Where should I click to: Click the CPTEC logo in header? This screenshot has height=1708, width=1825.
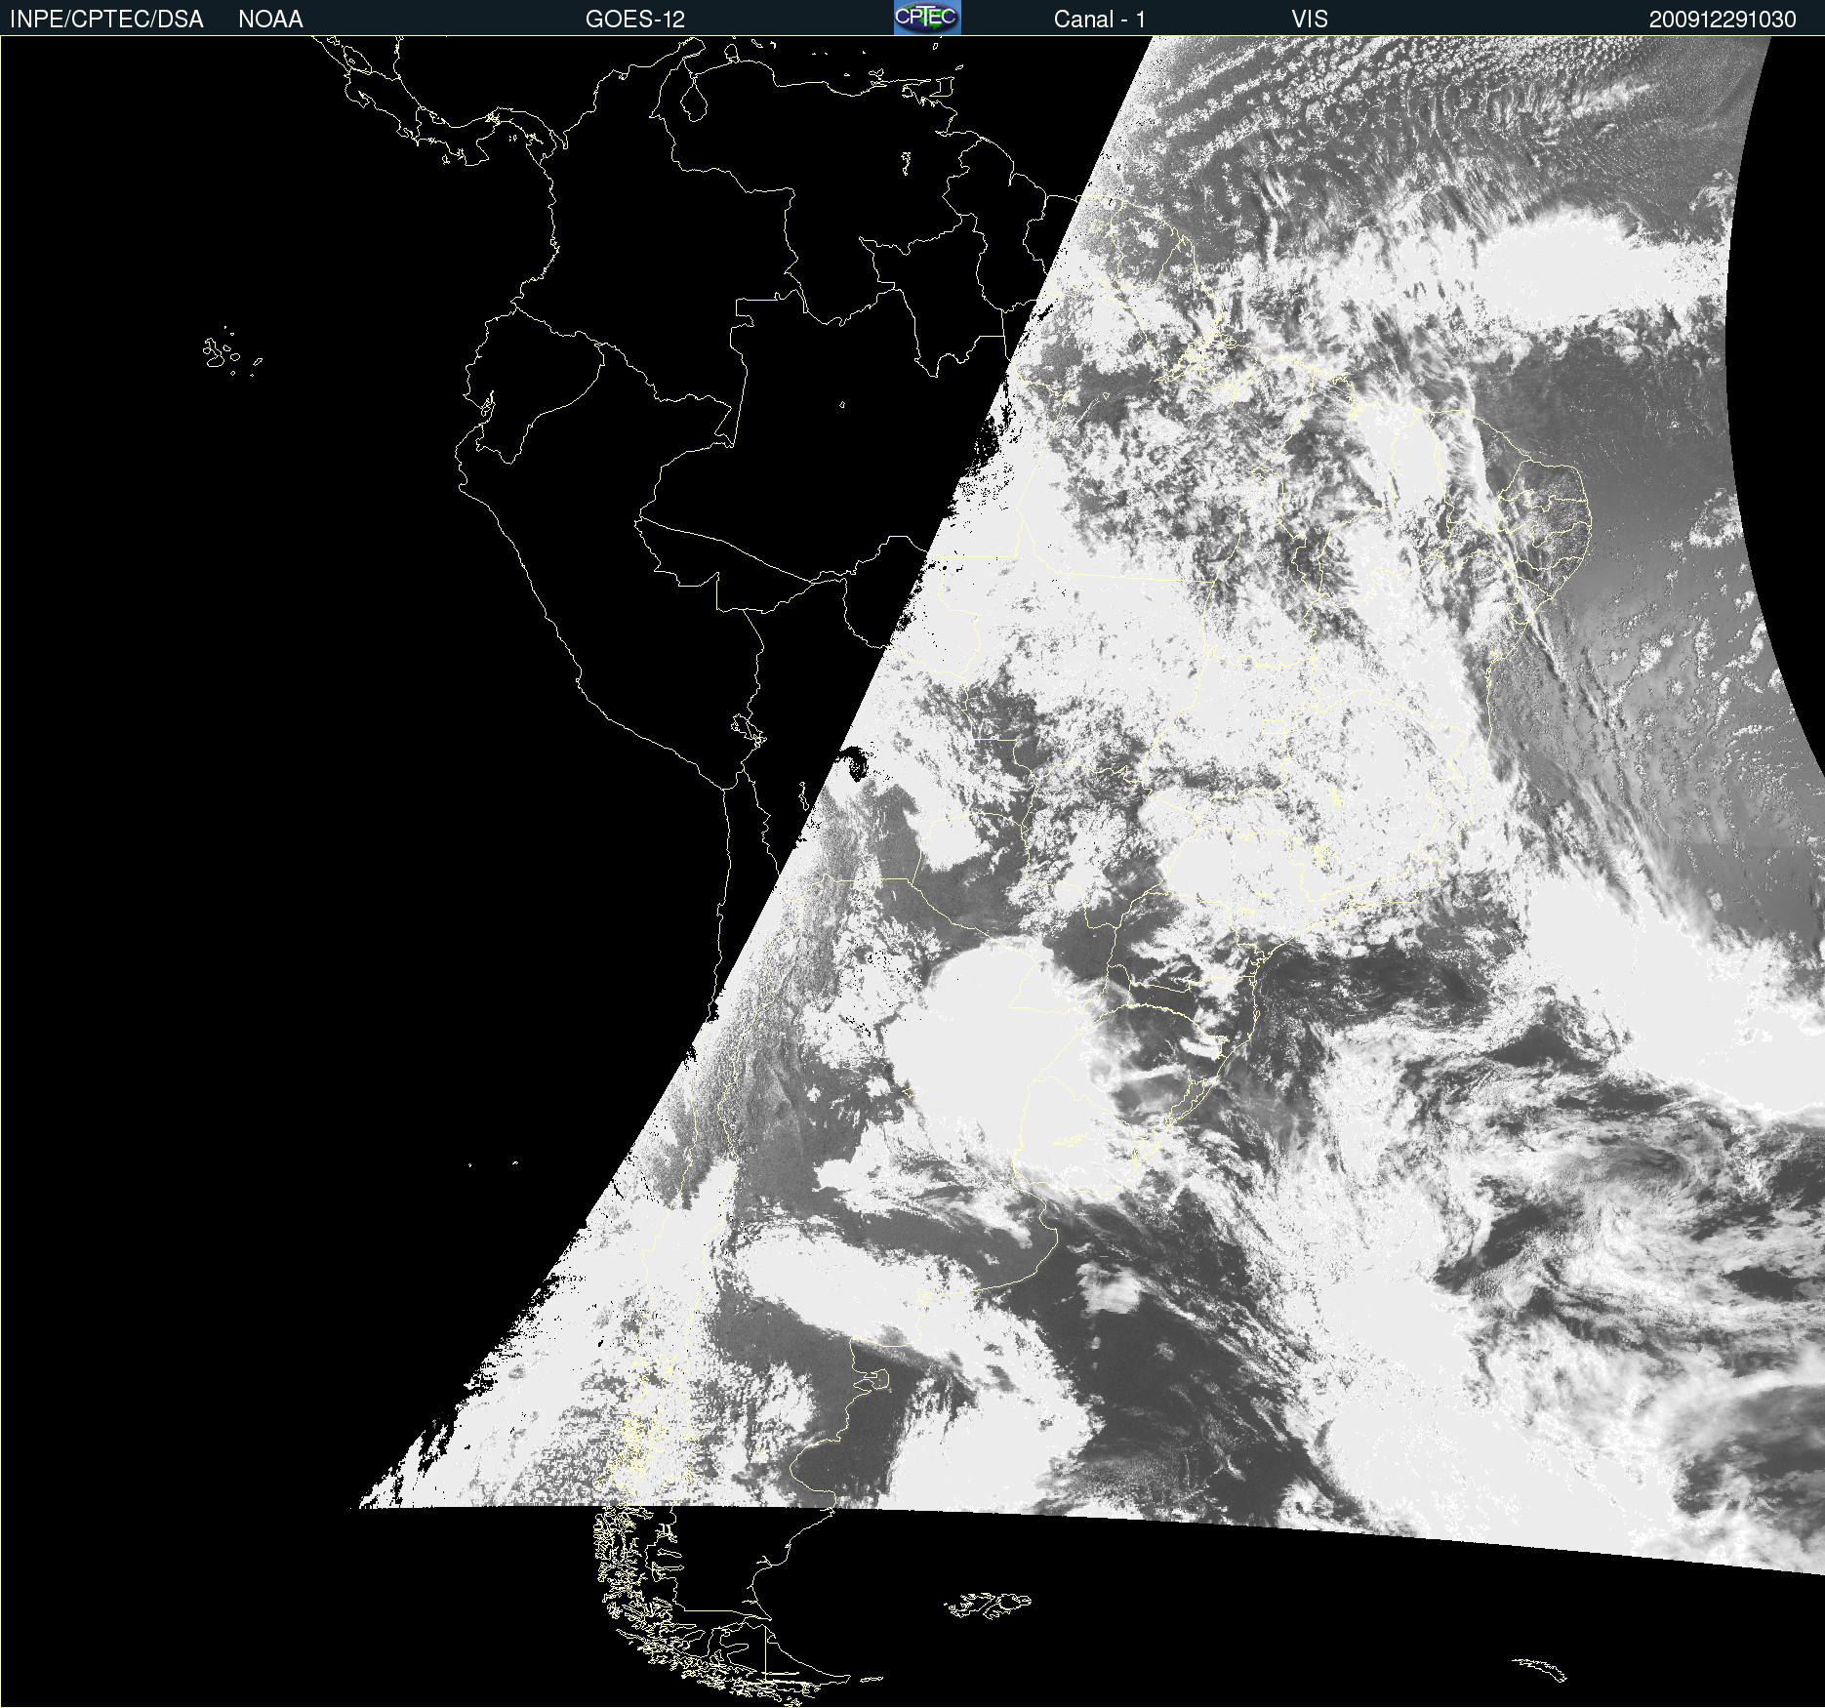pos(927,18)
